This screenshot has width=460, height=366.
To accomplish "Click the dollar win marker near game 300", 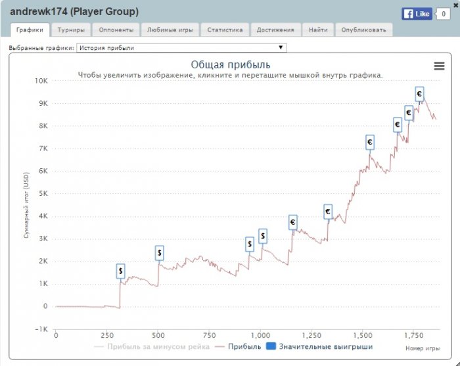I will (121, 271).
